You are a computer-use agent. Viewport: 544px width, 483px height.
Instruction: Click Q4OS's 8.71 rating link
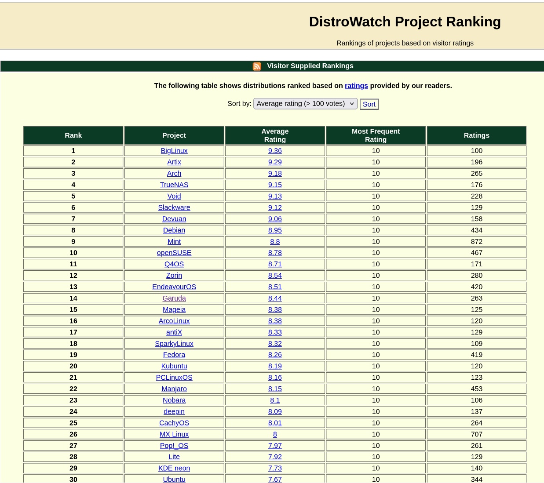tap(275, 264)
